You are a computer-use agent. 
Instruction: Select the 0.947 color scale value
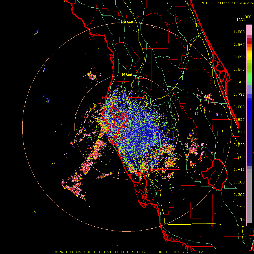[239, 44]
